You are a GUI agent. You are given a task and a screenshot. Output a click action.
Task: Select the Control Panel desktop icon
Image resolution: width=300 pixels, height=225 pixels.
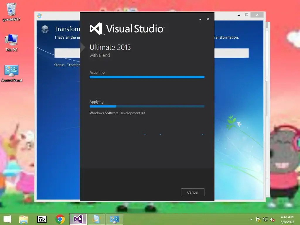tap(11, 74)
